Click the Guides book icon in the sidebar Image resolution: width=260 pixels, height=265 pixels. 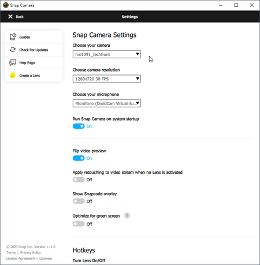(13, 37)
